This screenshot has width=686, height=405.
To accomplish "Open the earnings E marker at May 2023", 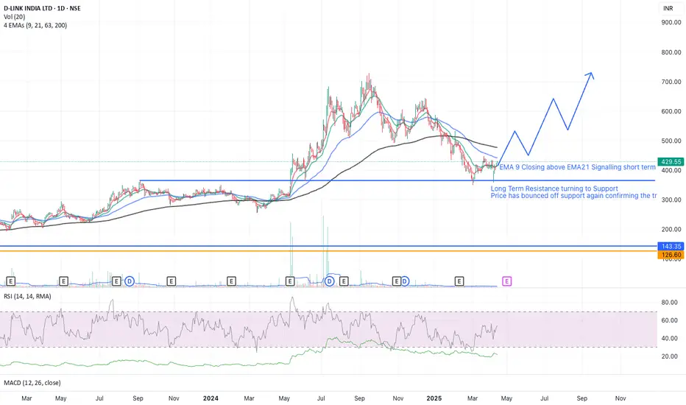I will 63,281.
